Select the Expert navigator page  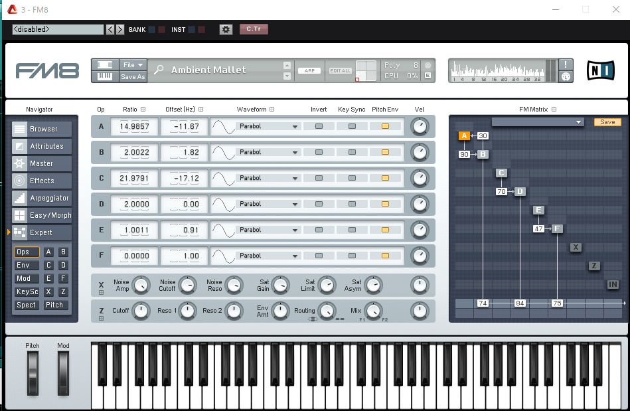(42, 232)
